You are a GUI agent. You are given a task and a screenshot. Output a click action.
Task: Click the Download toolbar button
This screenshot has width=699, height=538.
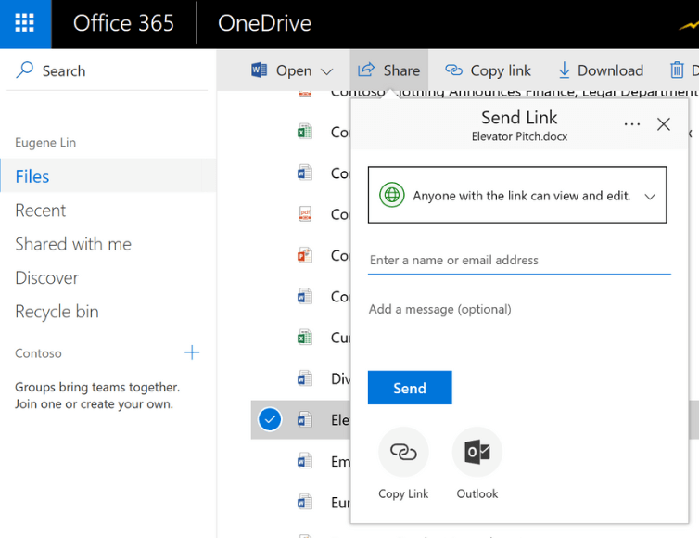point(600,70)
